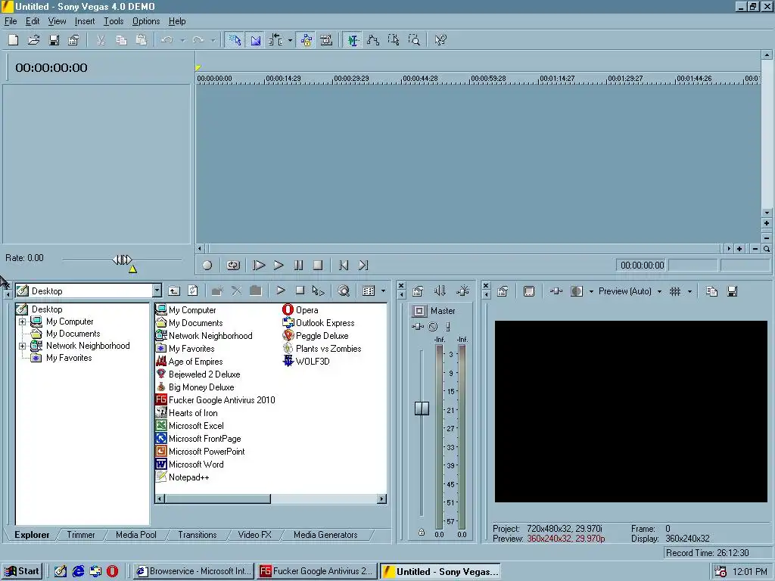Viewport: 775px width, 581px height.
Task: Open the File menu
Action: 11,21
